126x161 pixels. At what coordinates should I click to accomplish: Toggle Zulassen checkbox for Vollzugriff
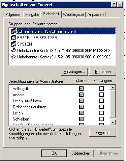[x=81, y=88]
